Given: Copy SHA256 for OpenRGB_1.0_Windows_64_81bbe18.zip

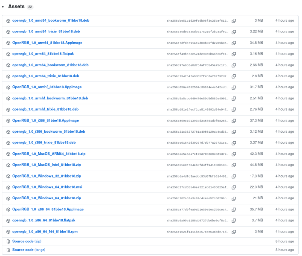Looking at the screenshot, I should click(x=234, y=198).
